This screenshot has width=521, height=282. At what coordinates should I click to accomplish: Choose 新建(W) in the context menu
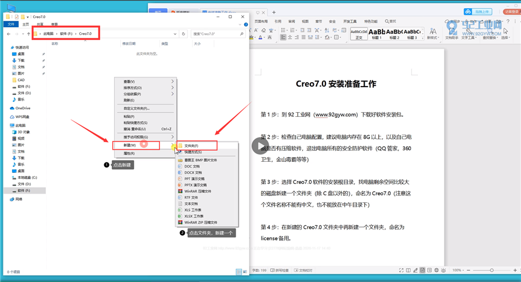pos(145,145)
